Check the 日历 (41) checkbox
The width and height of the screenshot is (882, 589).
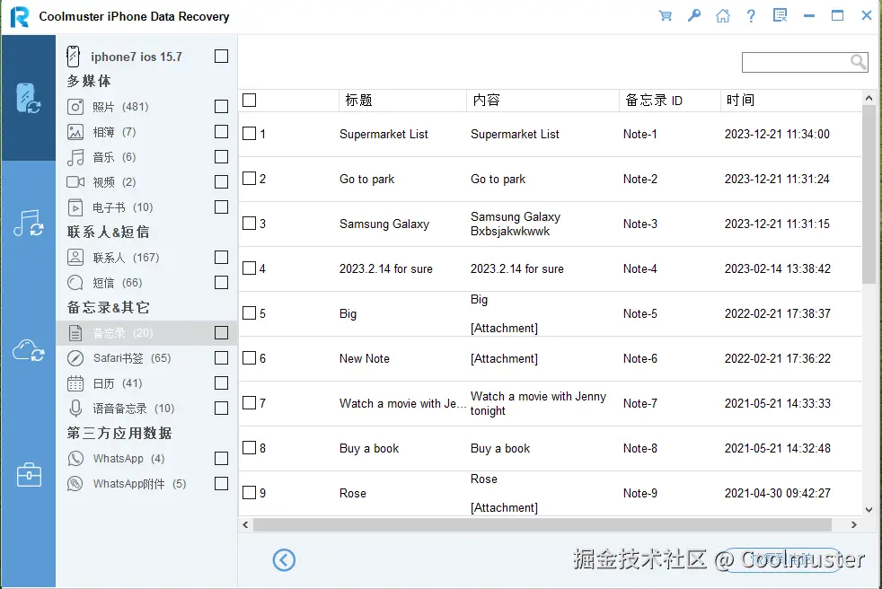coord(222,383)
